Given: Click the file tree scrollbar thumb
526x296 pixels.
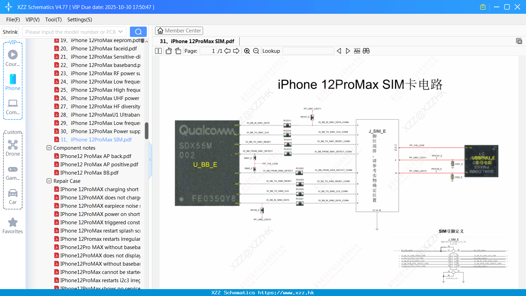Looking at the screenshot, I should [x=146, y=131].
